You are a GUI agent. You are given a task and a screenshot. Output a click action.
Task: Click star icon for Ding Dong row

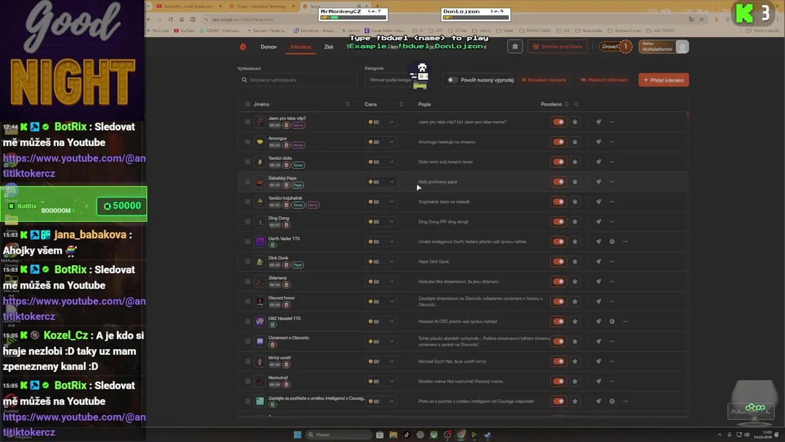pyautogui.click(x=575, y=222)
